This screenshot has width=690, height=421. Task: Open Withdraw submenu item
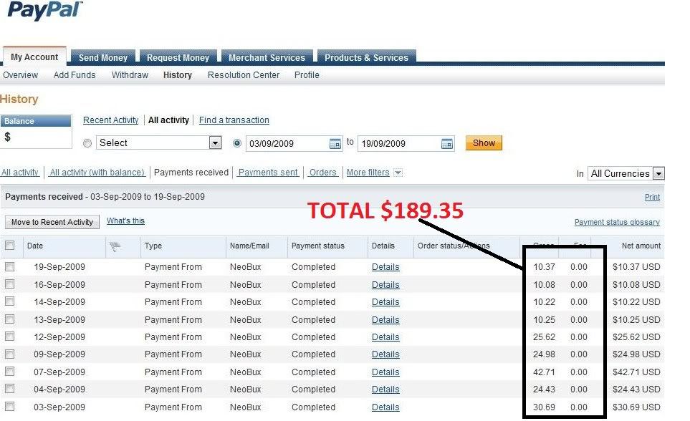tap(130, 75)
